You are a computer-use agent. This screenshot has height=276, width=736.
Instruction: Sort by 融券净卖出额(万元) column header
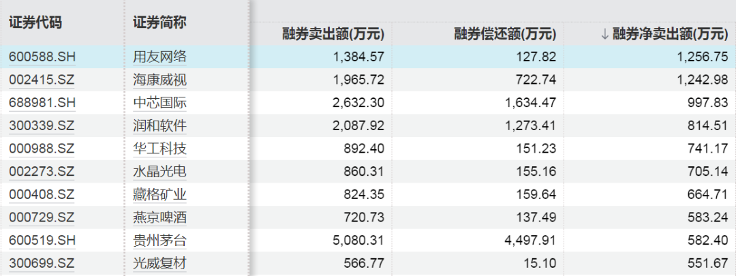click(671, 34)
